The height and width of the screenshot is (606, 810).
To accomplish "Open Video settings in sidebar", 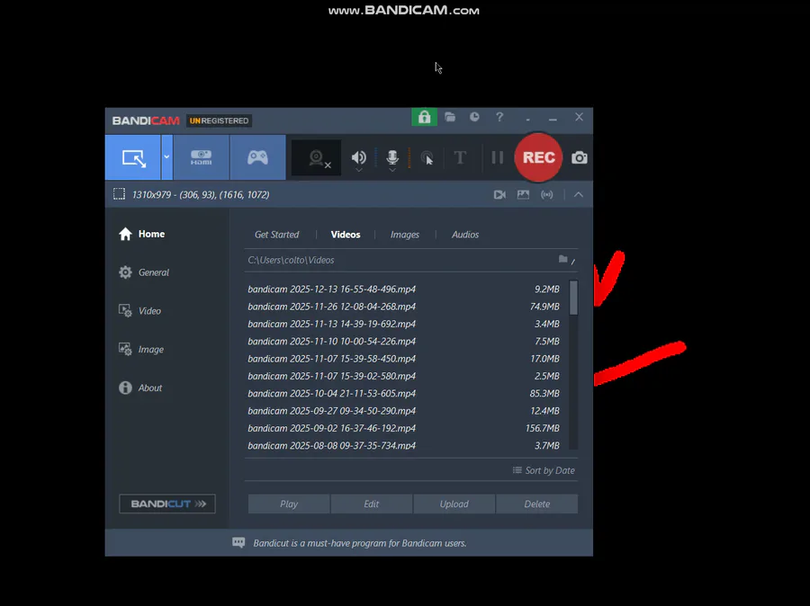I will (140, 311).
